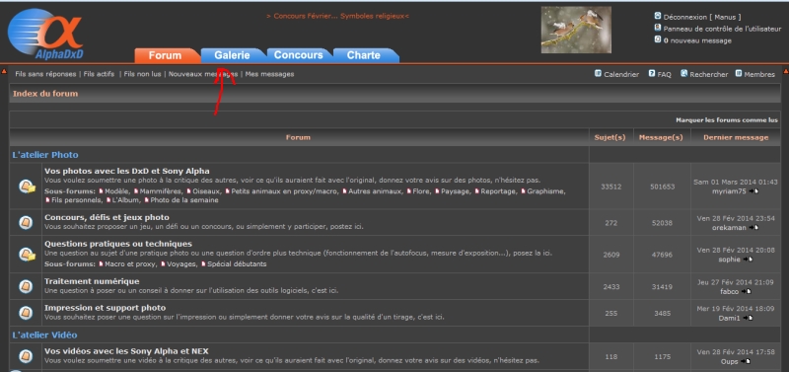This screenshot has width=789, height=372.
Task: Open L'atelier Photo category
Action: point(45,155)
